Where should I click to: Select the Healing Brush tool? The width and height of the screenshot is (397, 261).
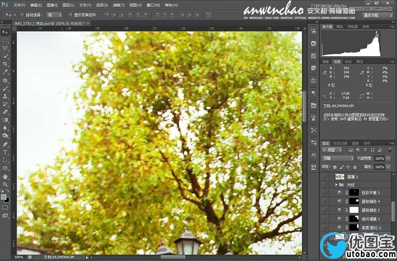(5, 80)
